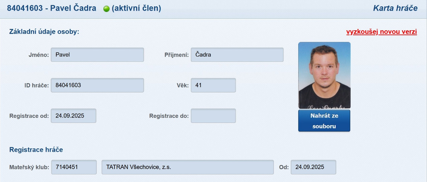The image size is (427, 182).
Task: Select the TATRAN Všechovice club name field
Action: point(187,167)
